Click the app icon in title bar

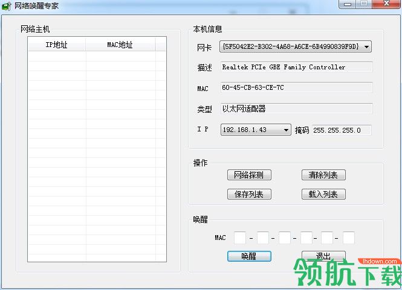[6, 5]
